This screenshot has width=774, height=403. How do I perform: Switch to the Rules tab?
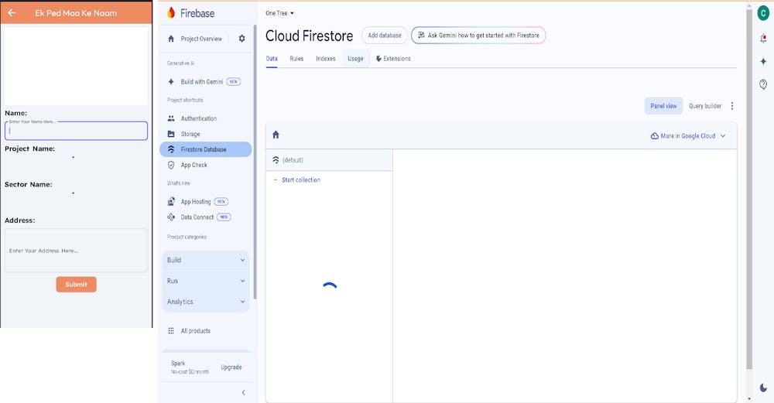click(x=296, y=58)
